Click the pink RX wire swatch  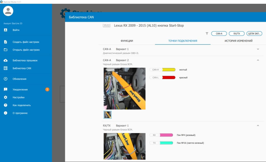(166, 135)
